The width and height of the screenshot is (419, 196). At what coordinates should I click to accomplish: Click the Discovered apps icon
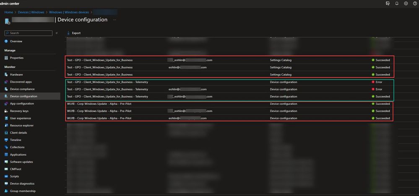click(6, 82)
